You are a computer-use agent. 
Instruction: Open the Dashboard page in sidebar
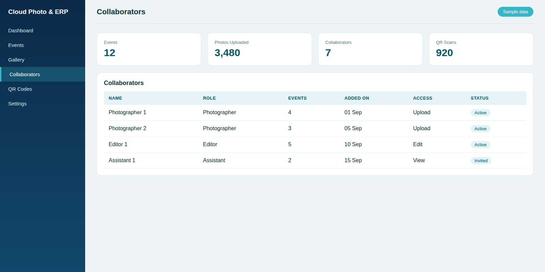43,31
